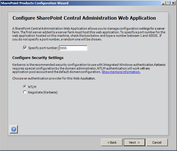Select the NTLM authentication radio button

25,87
